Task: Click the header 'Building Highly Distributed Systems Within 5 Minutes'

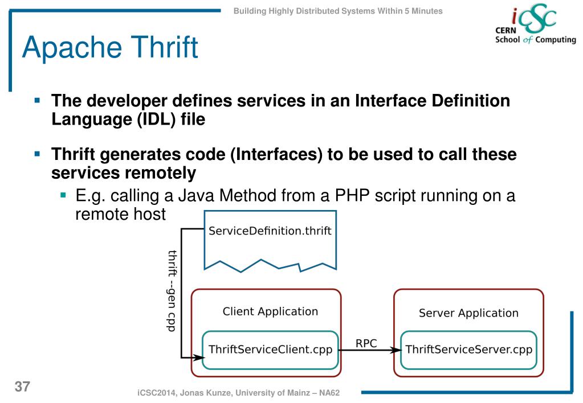Action: tap(338, 11)
